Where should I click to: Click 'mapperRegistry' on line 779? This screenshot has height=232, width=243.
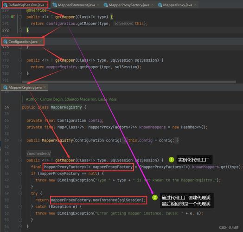(62, 67)
